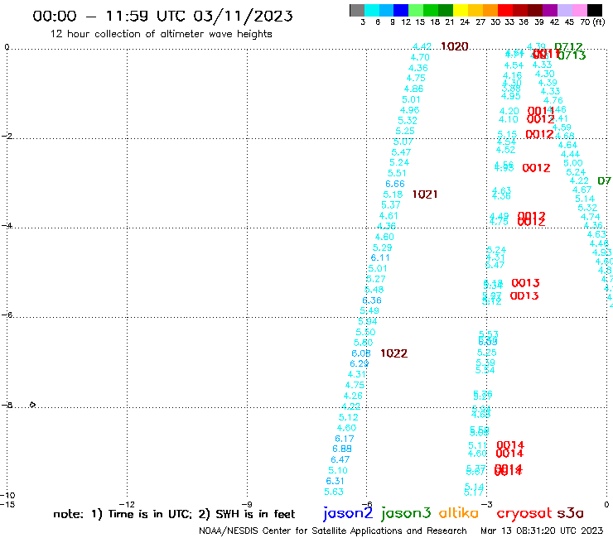613x538 pixels.
Task: Click the wave height value '5.39'
Action: 485,363
